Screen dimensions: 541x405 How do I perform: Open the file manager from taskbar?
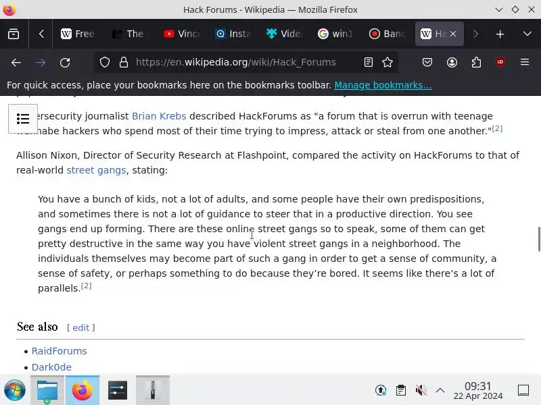point(47,390)
